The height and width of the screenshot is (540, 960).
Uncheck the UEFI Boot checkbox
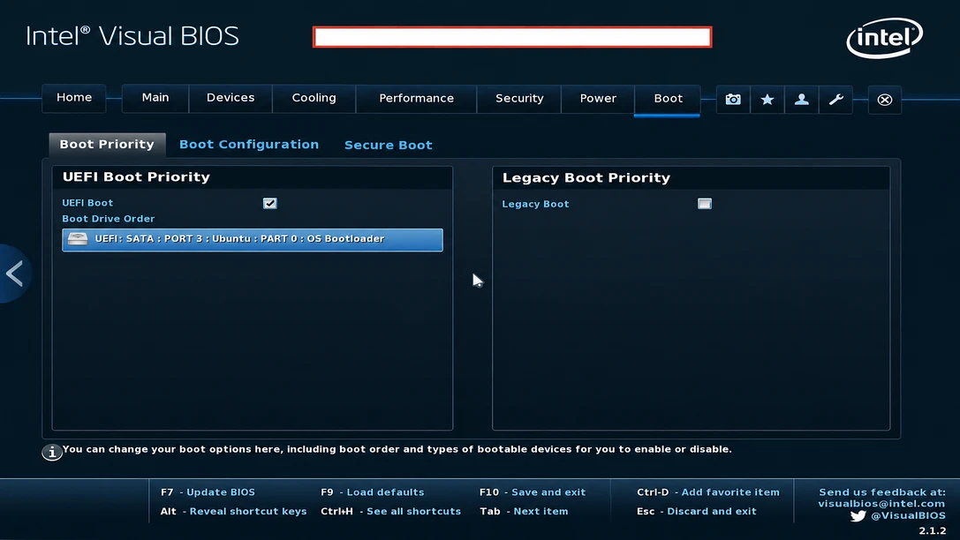(x=270, y=203)
